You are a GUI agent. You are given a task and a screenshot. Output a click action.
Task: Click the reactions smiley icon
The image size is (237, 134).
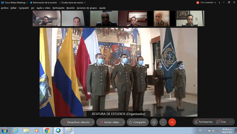pos(154,122)
